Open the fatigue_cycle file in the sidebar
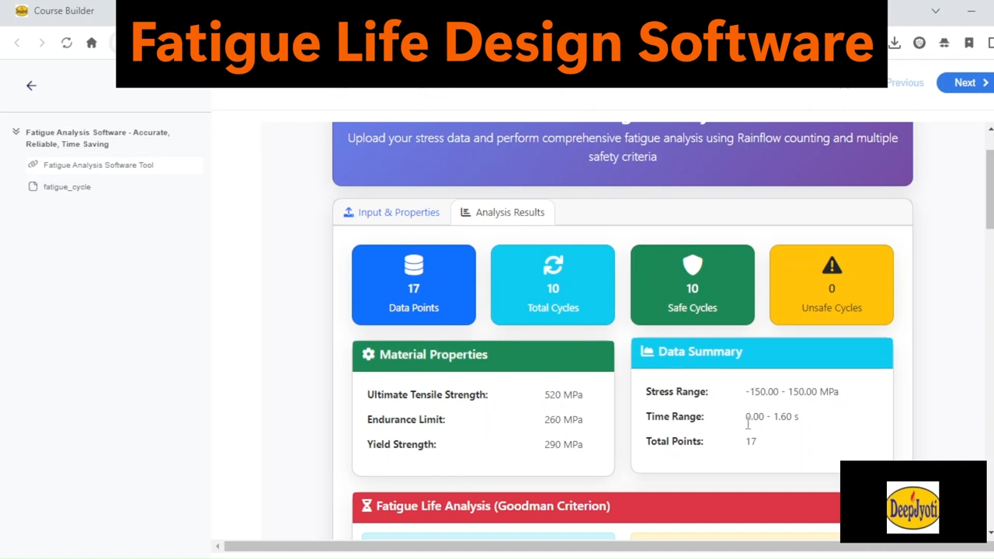 coord(67,186)
